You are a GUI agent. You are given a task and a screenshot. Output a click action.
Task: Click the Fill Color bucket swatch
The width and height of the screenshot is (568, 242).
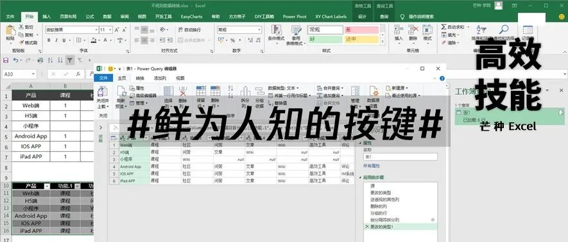(x=94, y=40)
